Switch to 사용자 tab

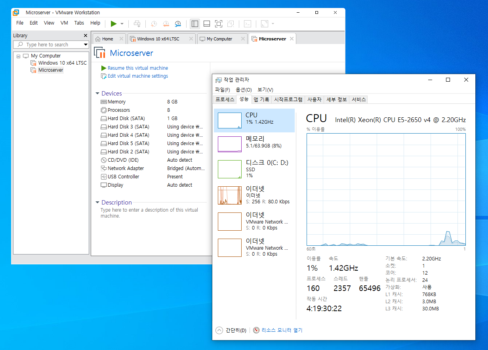(315, 99)
